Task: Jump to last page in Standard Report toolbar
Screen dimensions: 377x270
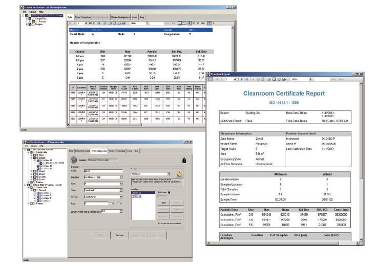Action: click(x=247, y=79)
